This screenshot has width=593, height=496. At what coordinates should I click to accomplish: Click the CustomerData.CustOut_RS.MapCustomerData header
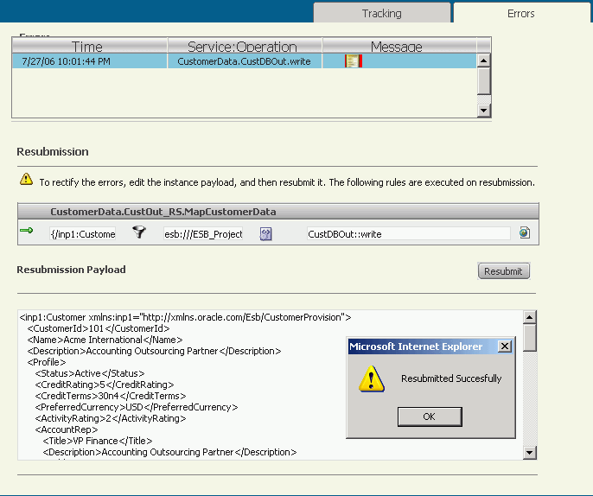(163, 212)
